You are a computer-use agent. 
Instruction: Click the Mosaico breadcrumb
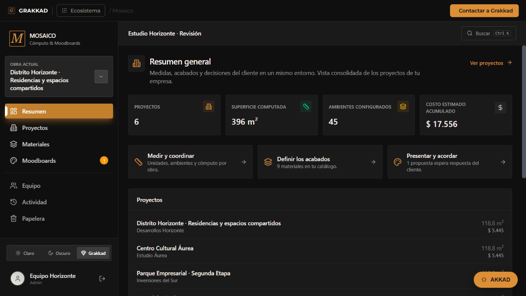tap(122, 11)
